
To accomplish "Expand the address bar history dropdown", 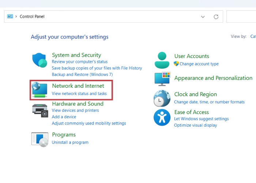I will [203, 16].
